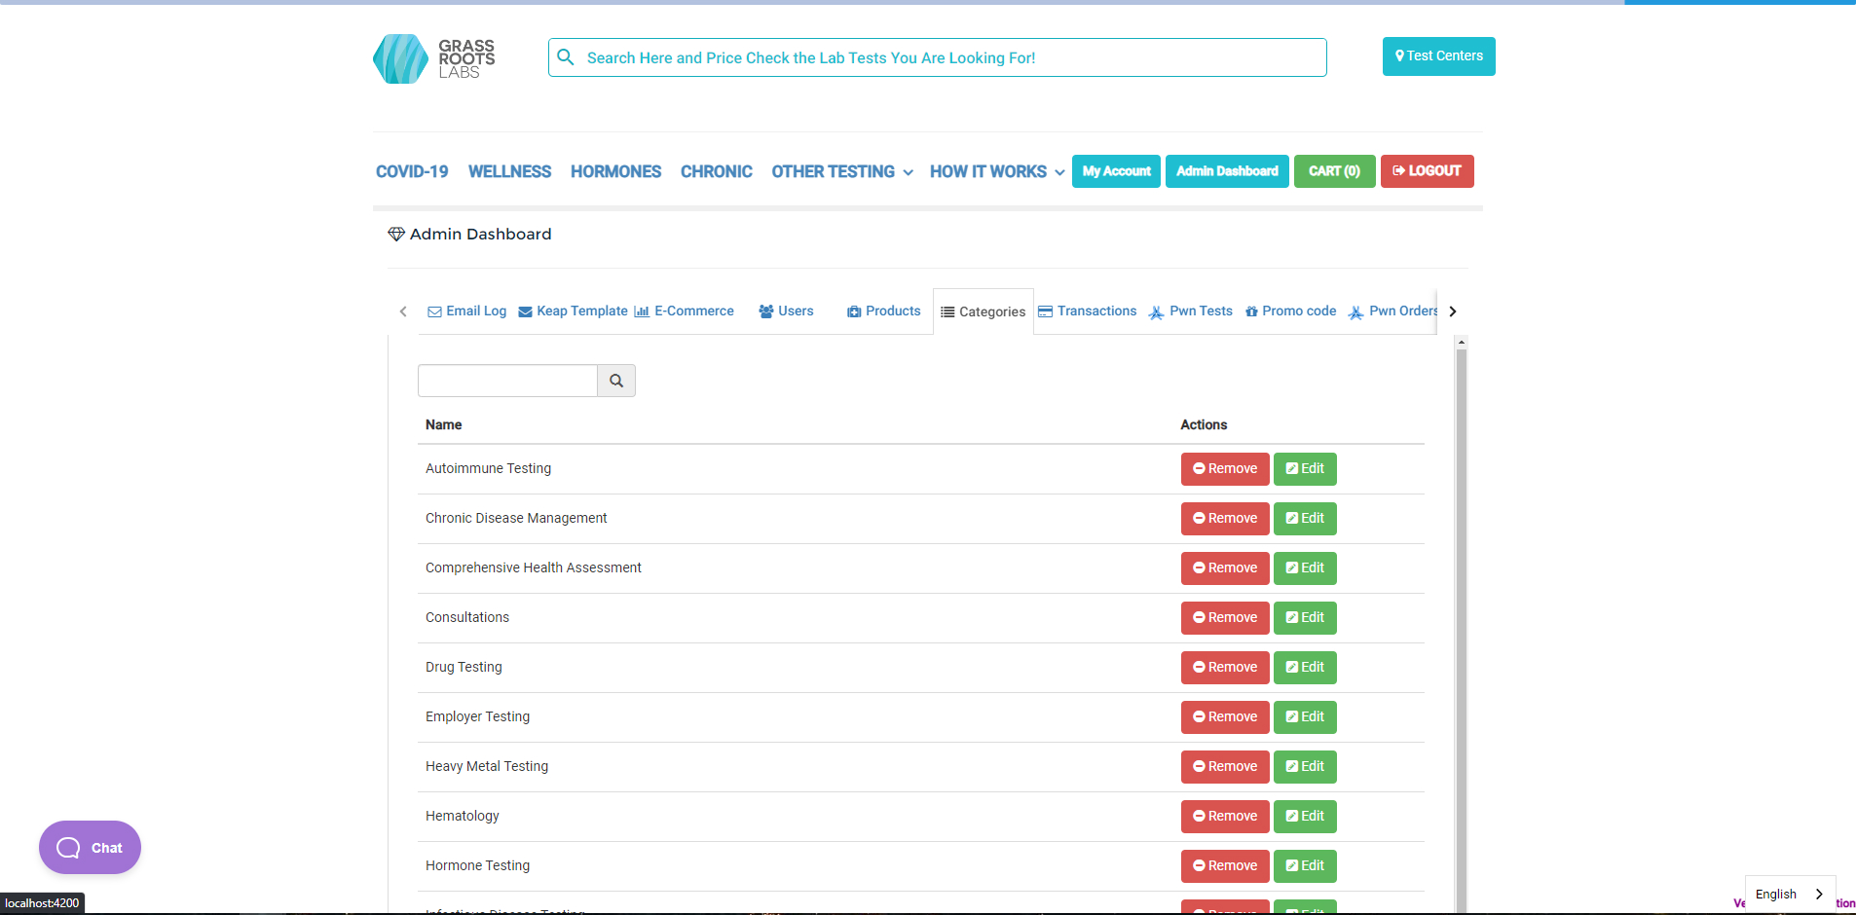Open the Products tab

coord(884,311)
